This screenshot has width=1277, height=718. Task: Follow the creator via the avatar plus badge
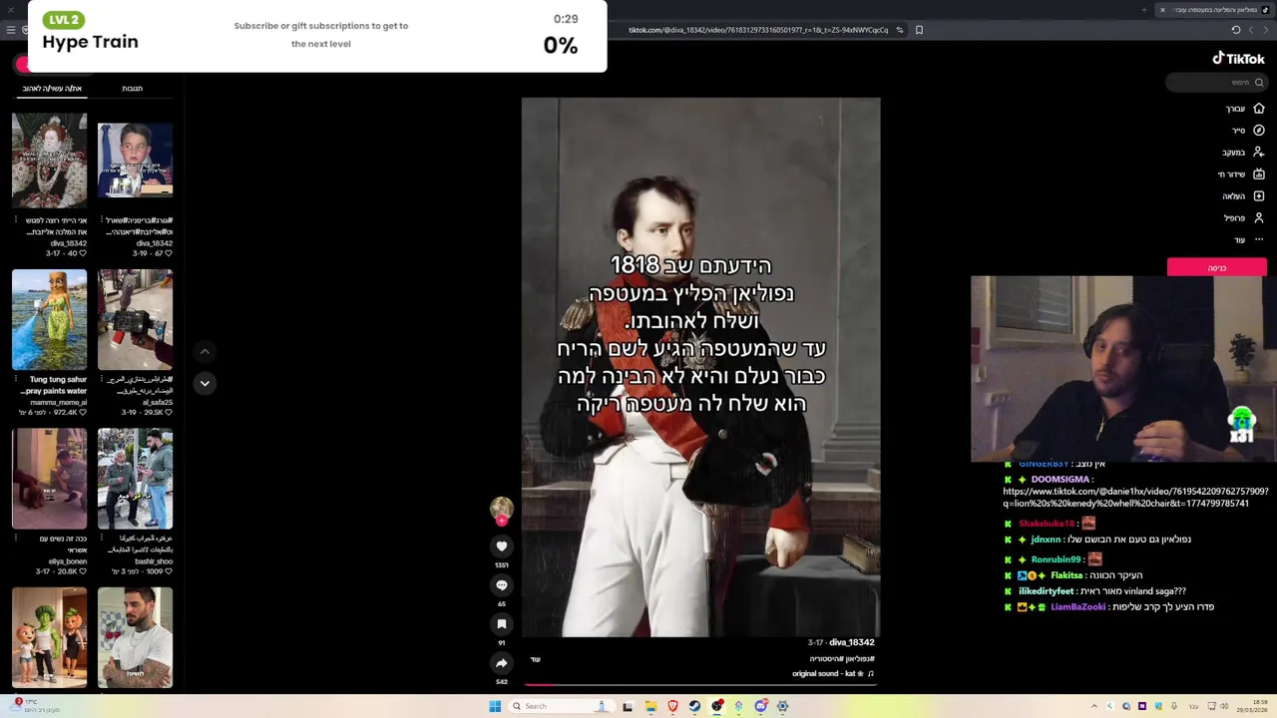(502, 521)
